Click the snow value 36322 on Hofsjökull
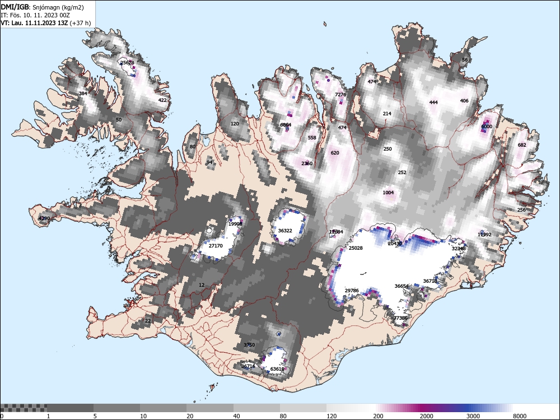 (x=285, y=230)
